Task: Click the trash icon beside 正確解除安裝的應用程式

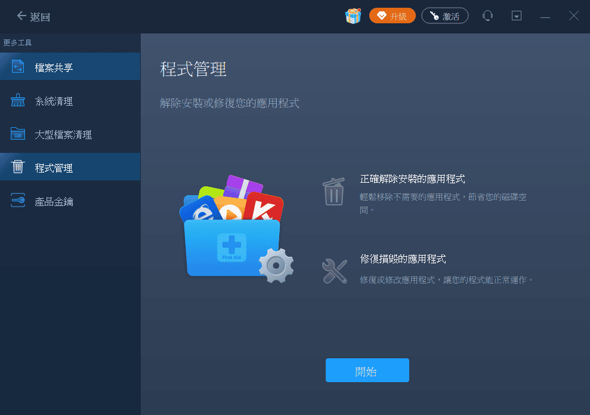Action: point(333,191)
